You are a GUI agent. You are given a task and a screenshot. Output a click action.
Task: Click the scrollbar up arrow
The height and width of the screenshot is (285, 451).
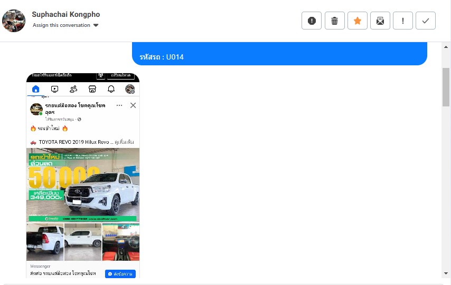pos(446,47)
